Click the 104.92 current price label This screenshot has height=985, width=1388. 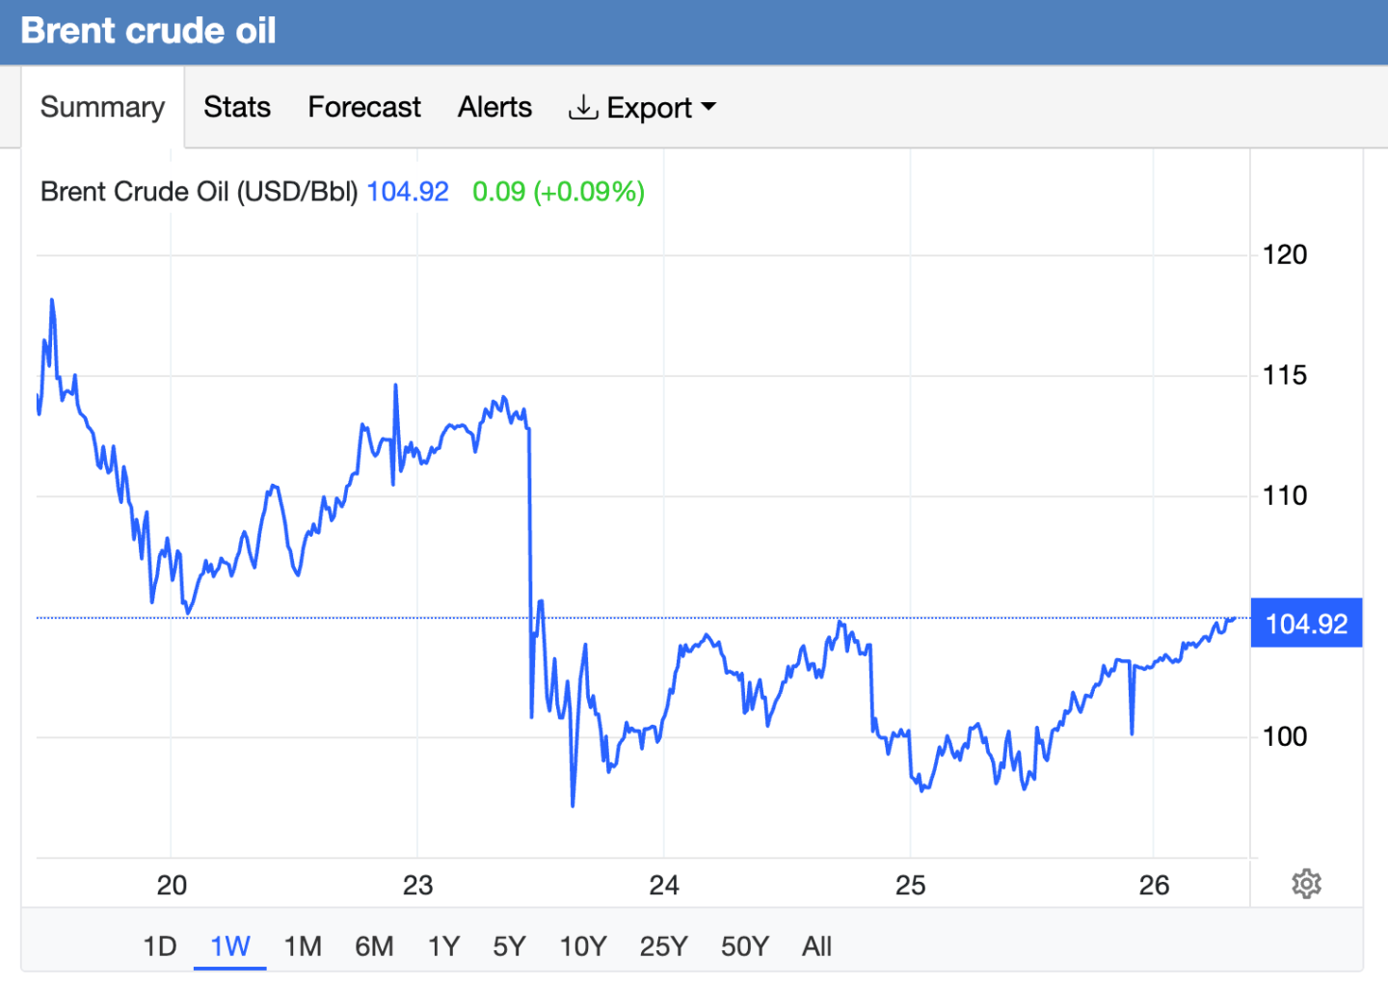[1305, 624]
